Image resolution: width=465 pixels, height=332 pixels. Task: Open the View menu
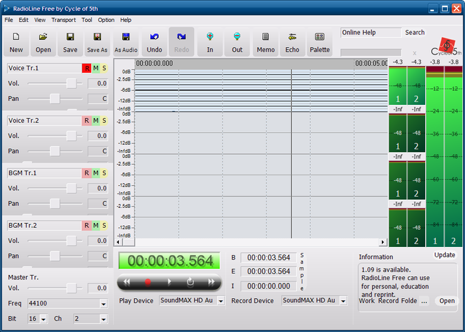click(40, 20)
